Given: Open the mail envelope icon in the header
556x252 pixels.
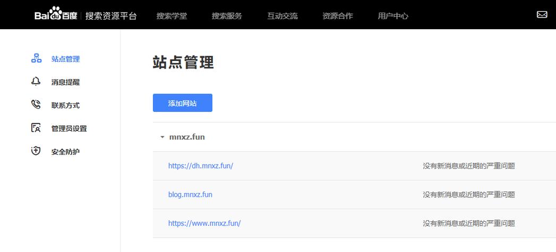Looking at the screenshot, I should tap(542, 14).
